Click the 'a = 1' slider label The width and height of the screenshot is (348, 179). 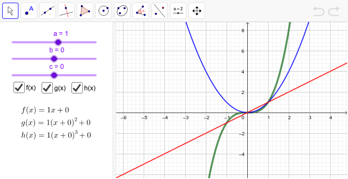point(60,33)
